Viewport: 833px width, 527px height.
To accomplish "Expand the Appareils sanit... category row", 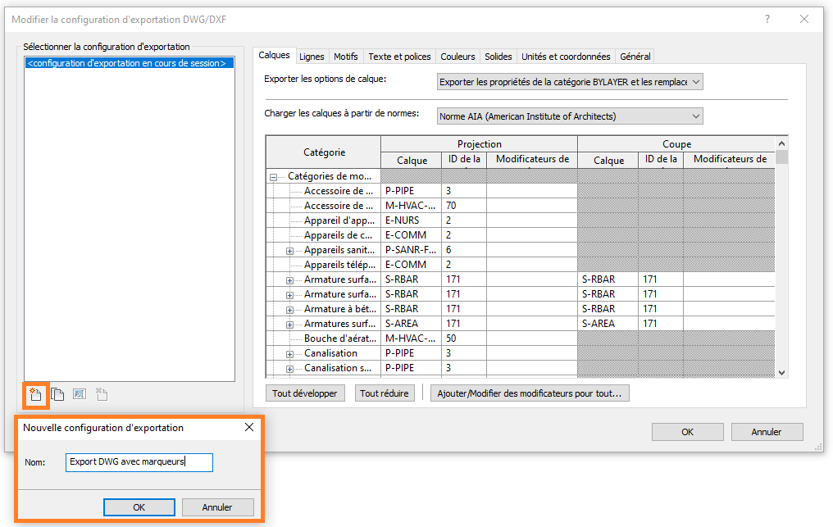I will 290,250.
